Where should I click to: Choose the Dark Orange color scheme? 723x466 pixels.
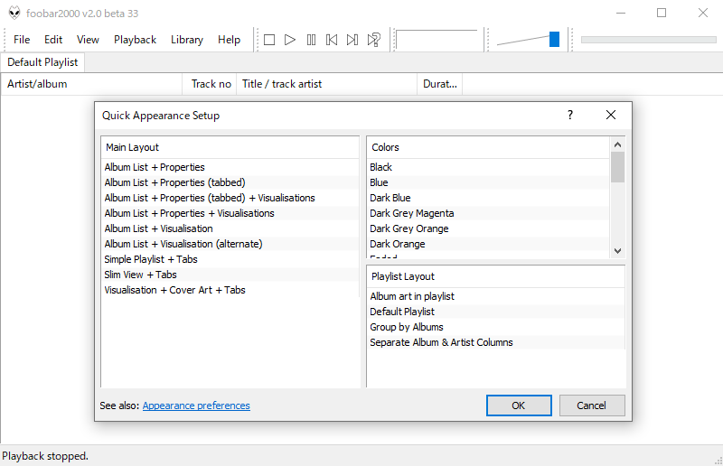(489, 244)
